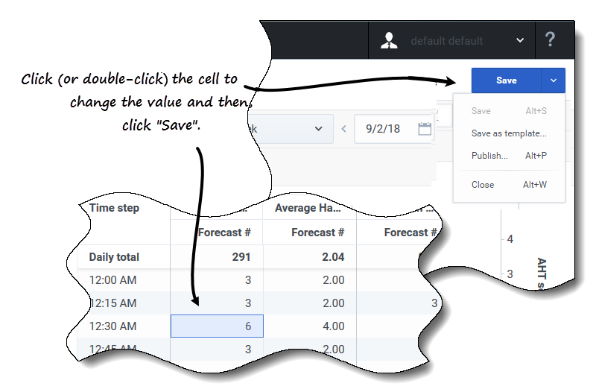Viewport: 593px width, 392px height.
Task: Select Close from the save menu
Action: tap(509, 185)
